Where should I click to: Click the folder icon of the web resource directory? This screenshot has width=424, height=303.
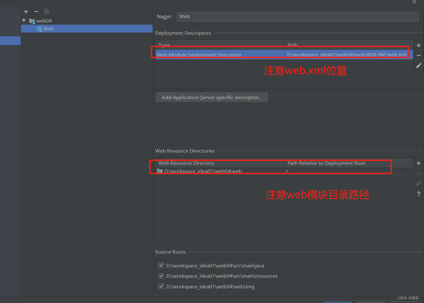point(160,171)
